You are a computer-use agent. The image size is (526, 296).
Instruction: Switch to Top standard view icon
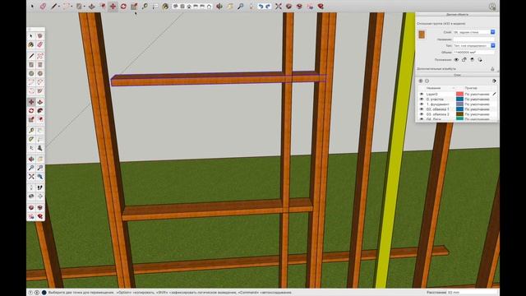coord(182,6)
